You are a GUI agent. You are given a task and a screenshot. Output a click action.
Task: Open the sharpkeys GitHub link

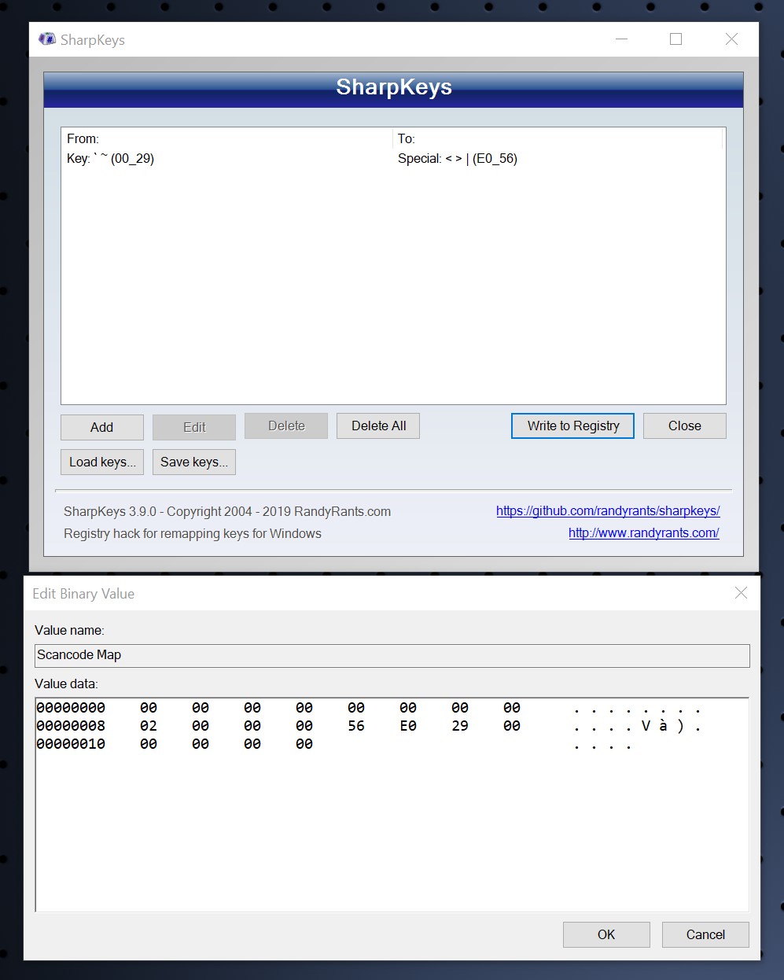pos(607,510)
